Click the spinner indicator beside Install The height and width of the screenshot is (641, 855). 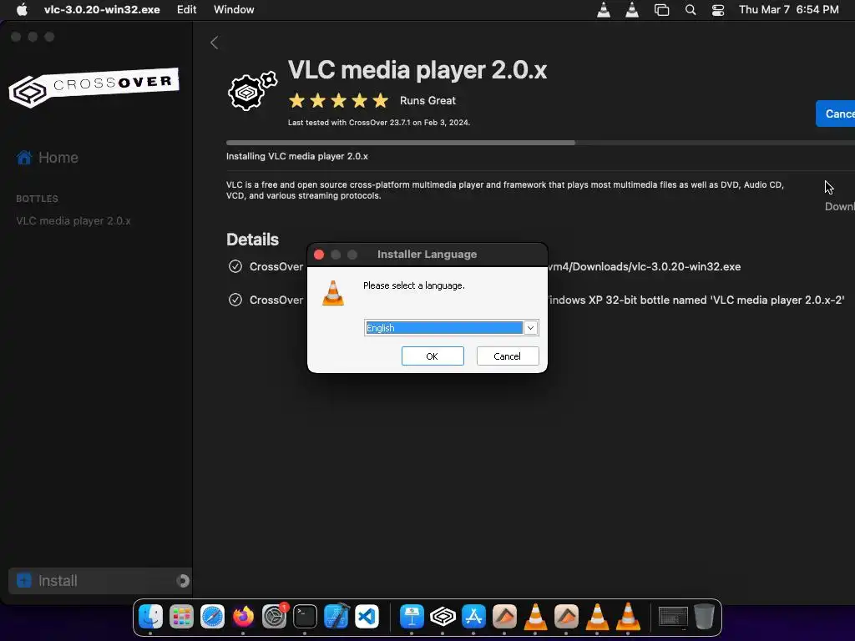pos(183,581)
